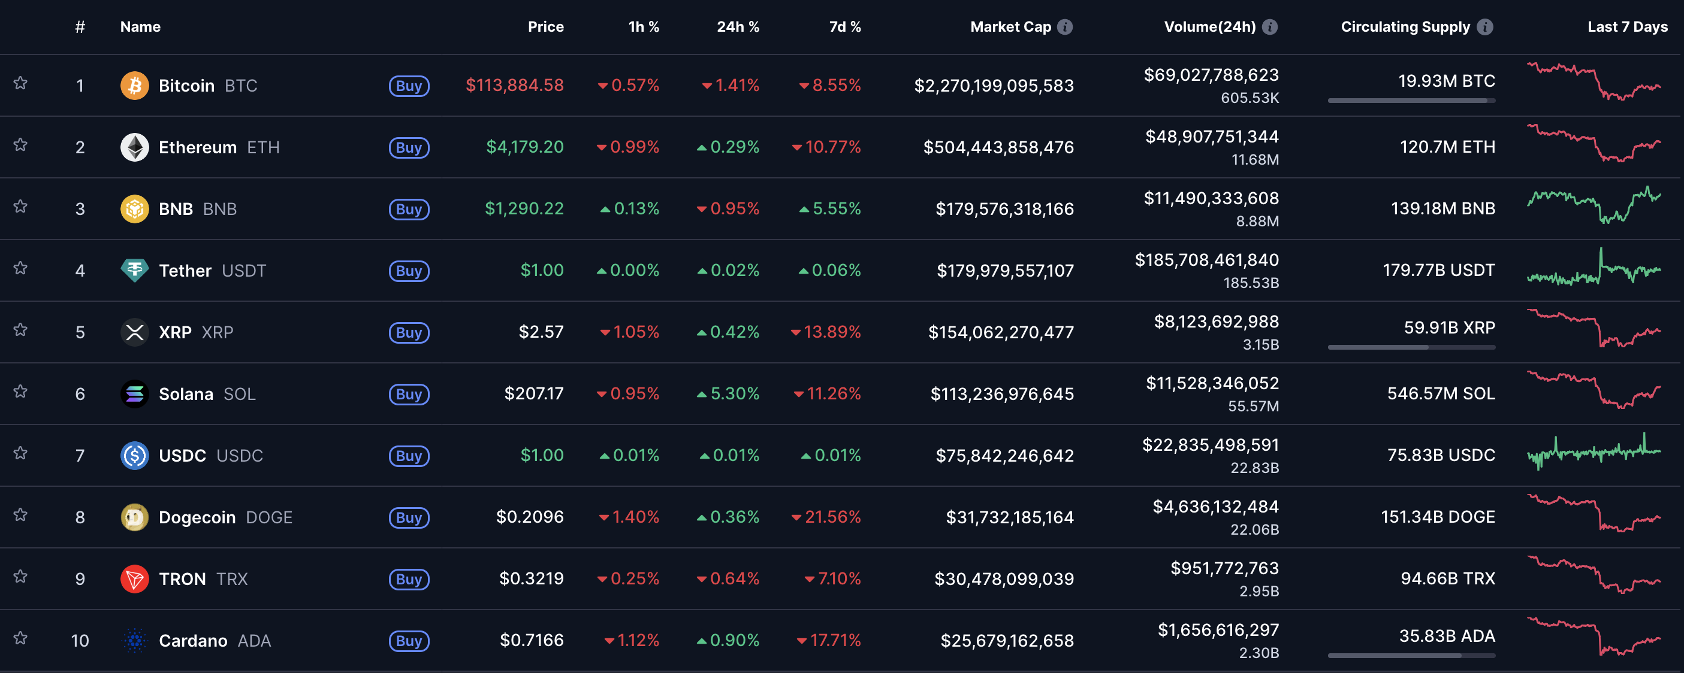Click the Dogecoin logo icon
Image resolution: width=1684 pixels, height=673 pixels.
pyautogui.click(x=135, y=517)
